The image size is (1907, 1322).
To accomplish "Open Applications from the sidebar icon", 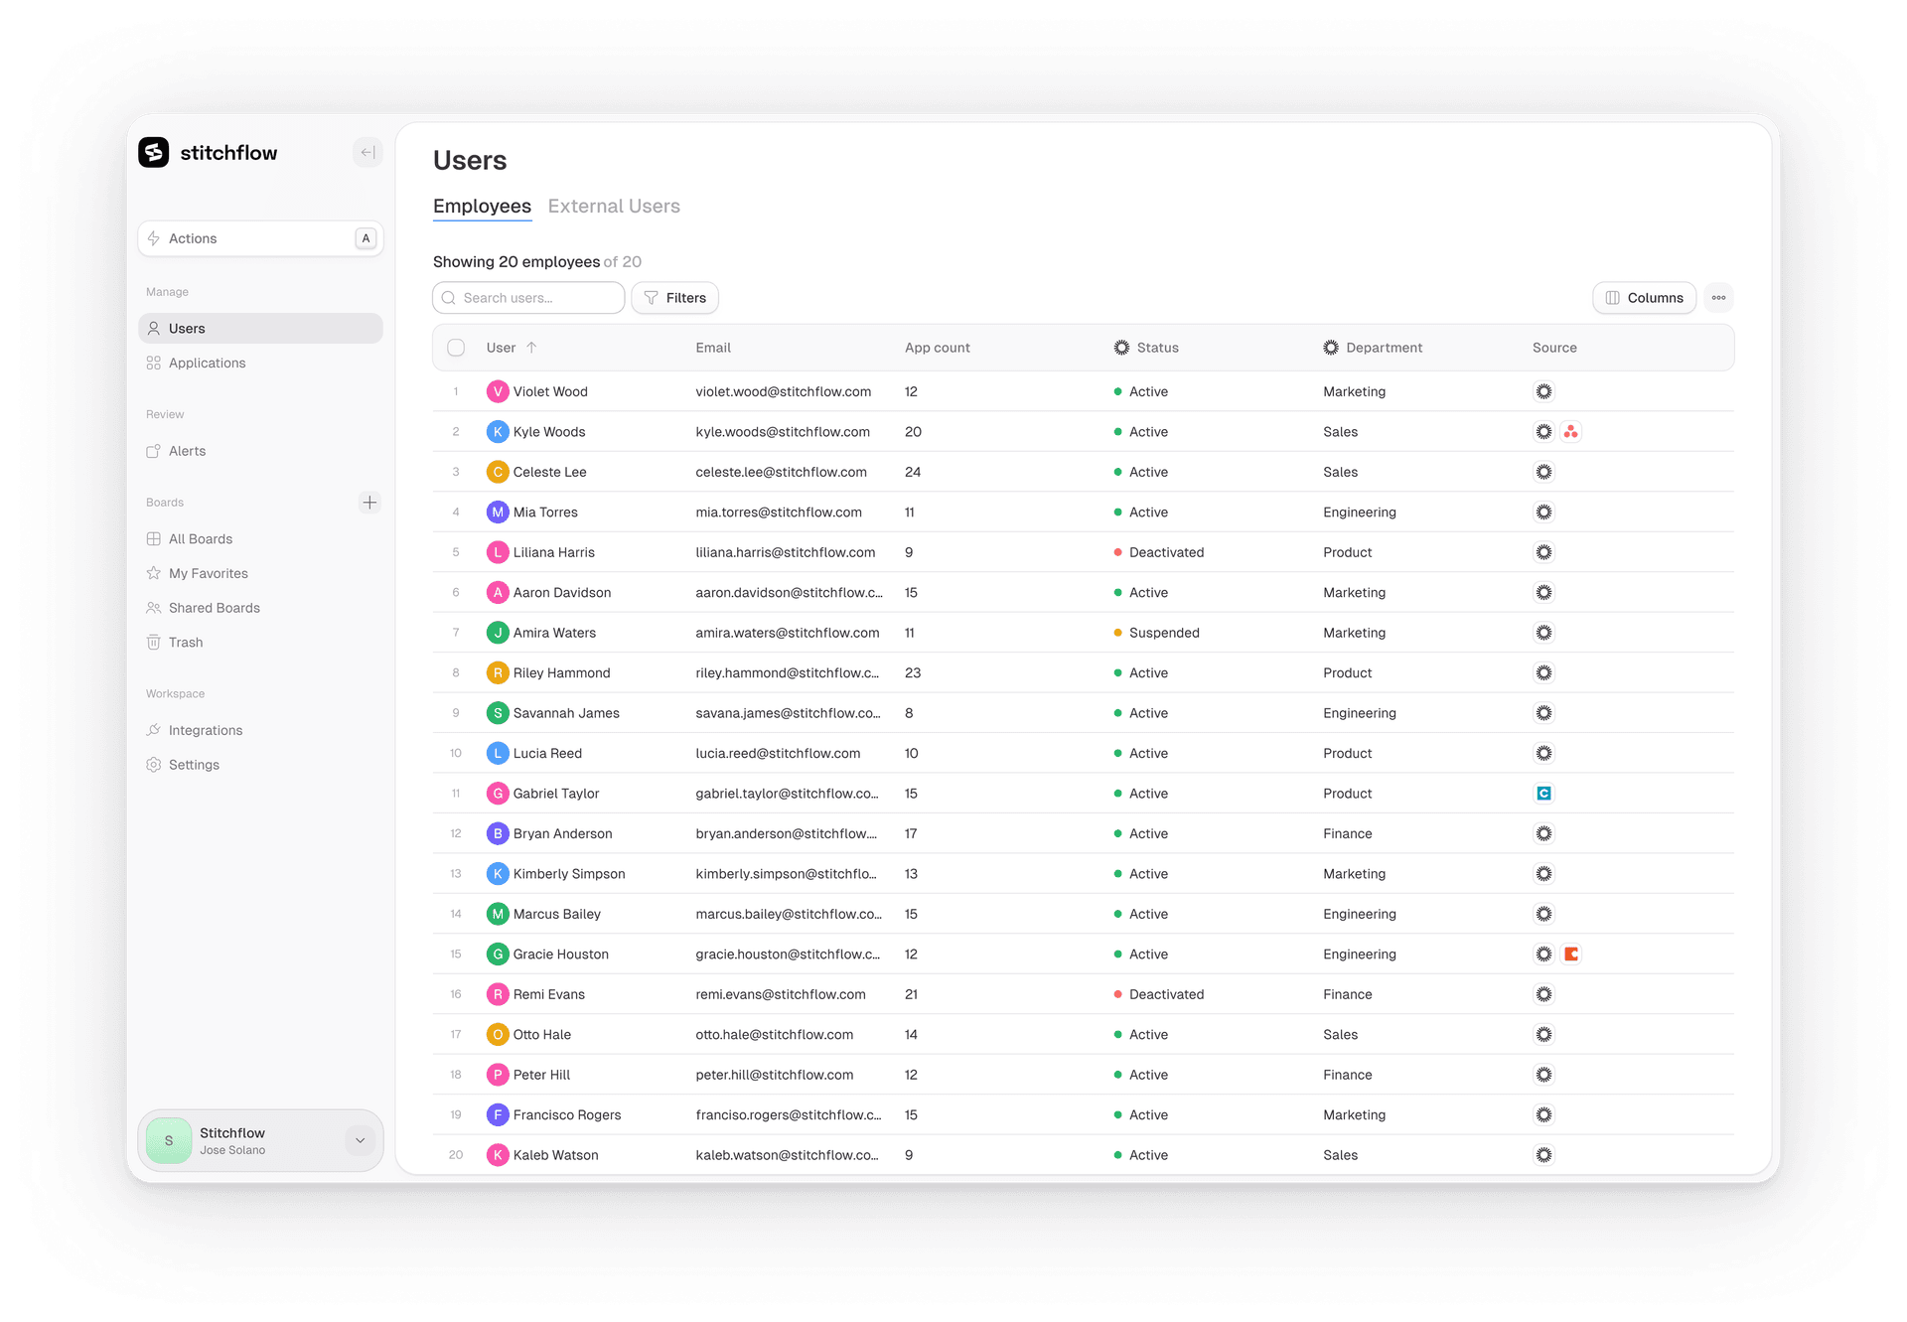I will (x=154, y=363).
